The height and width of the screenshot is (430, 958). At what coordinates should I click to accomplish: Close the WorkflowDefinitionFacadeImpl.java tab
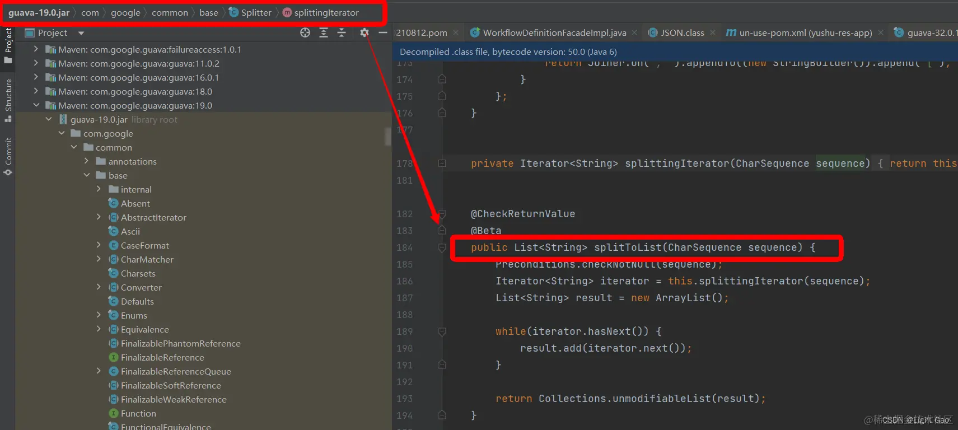tap(634, 32)
